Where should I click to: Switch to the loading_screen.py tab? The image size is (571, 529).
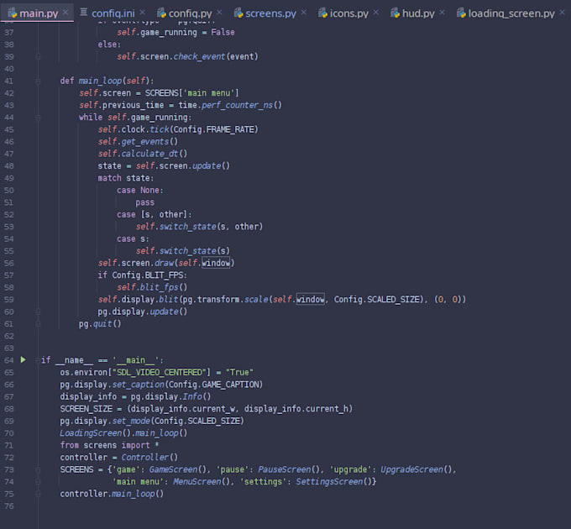tap(511, 13)
